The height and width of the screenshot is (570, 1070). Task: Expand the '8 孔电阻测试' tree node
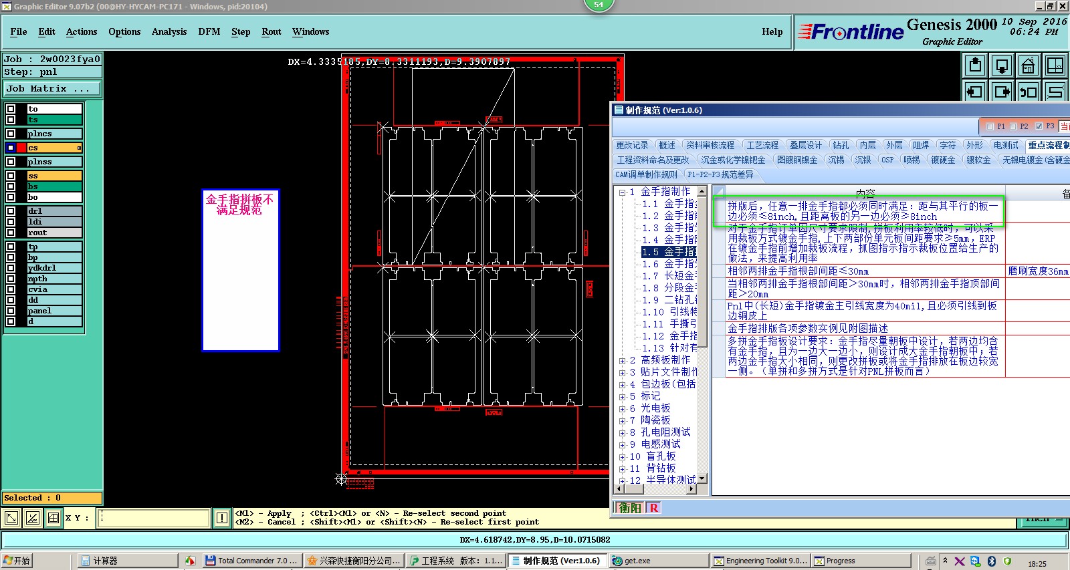tap(622, 433)
